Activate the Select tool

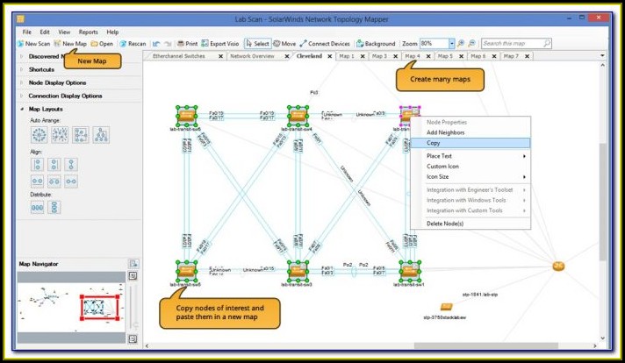click(x=257, y=43)
